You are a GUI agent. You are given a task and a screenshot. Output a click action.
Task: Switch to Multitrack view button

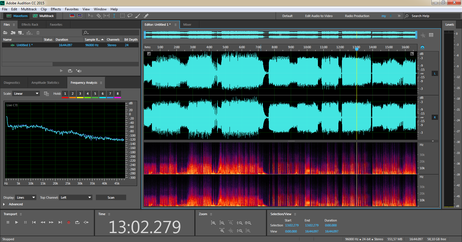click(x=43, y=16)
